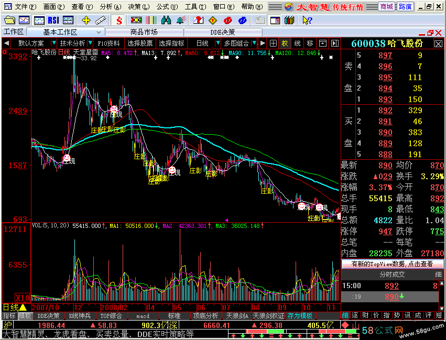The height and width of the screenshot is (340, 446).
Task: Open the colored books library icon
Action: [289, 20]
